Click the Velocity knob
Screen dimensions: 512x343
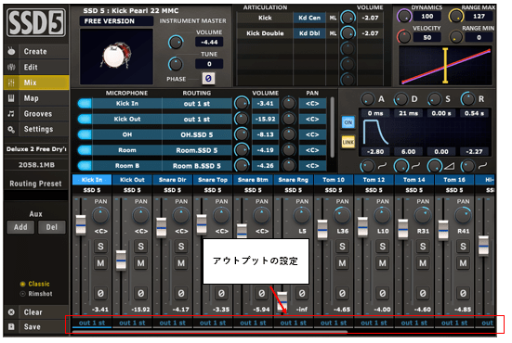404,37
